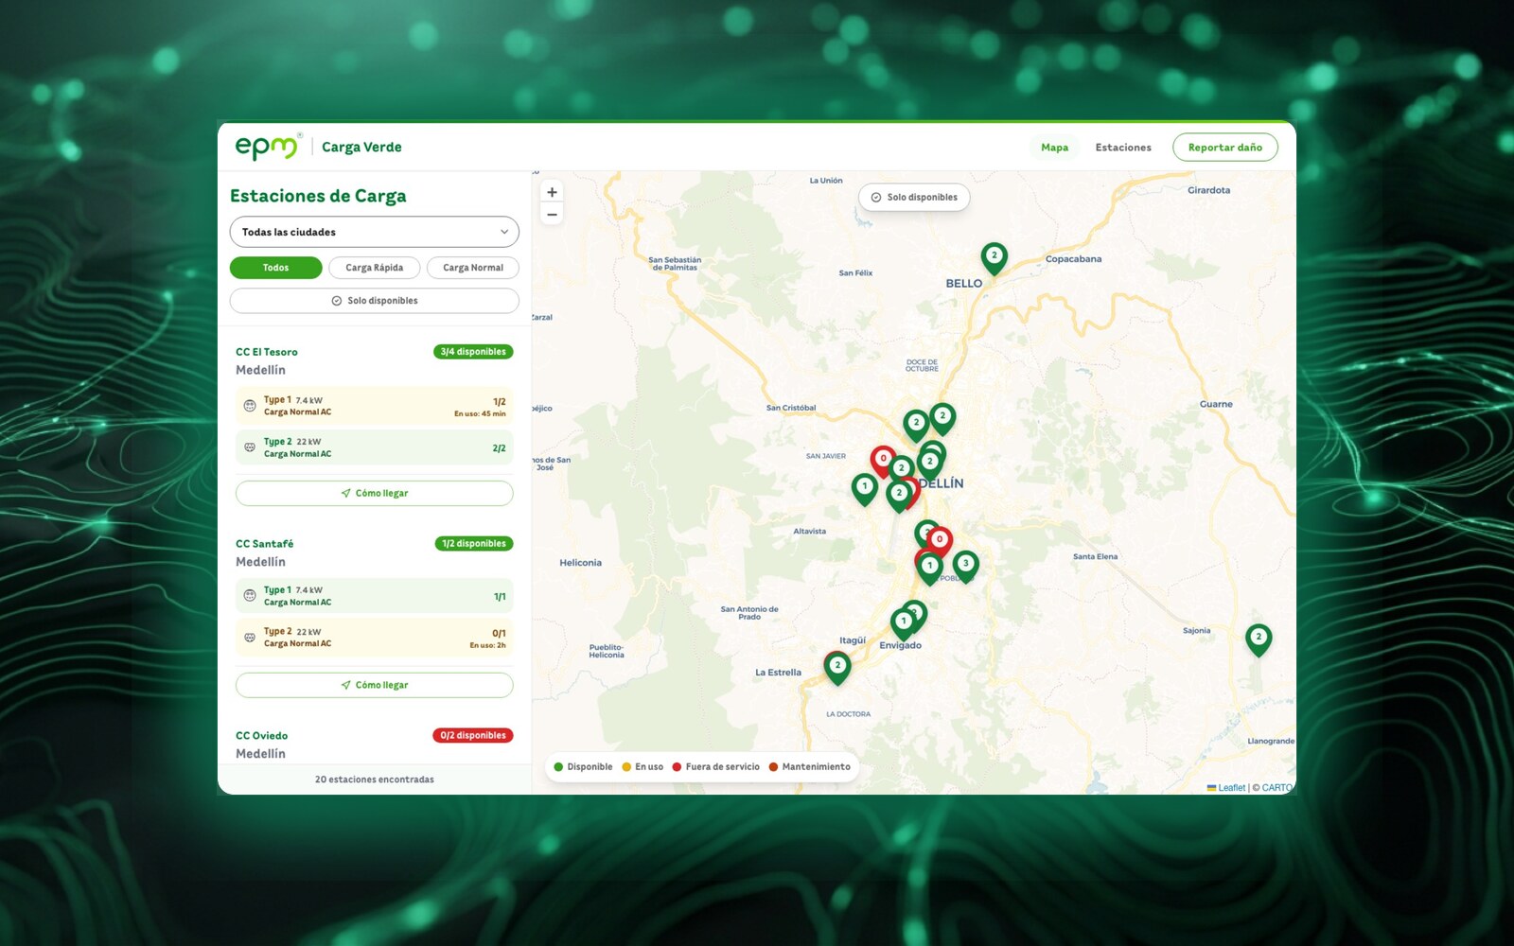Click the 0/2 disponibles badge

473,735
